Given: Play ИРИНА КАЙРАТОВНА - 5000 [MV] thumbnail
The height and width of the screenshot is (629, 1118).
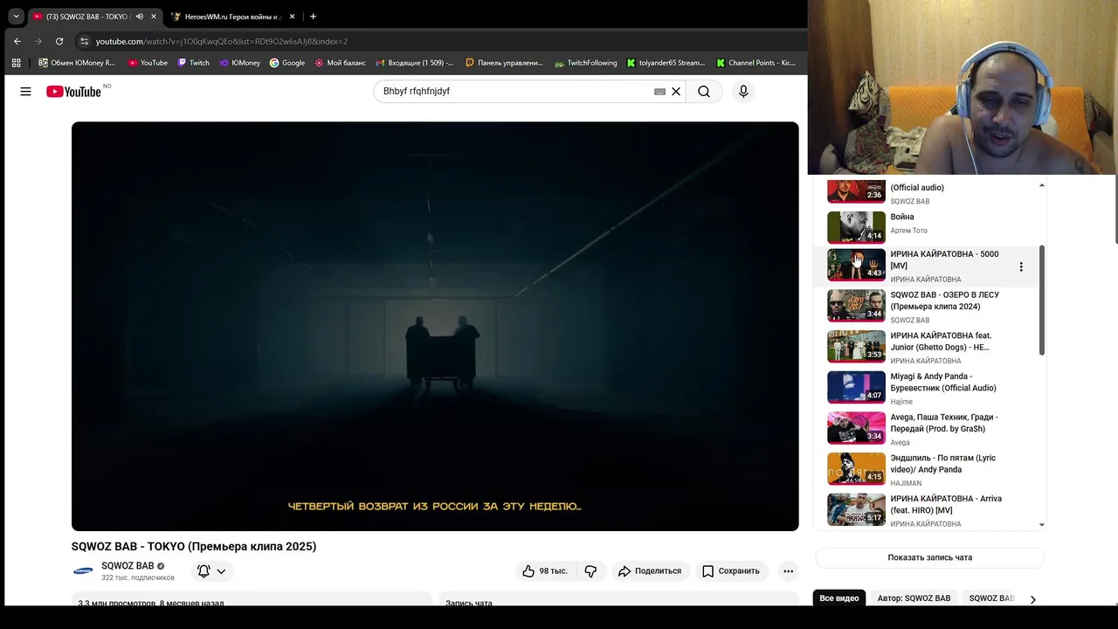Looking at the screenshot, I should point(856,265).
